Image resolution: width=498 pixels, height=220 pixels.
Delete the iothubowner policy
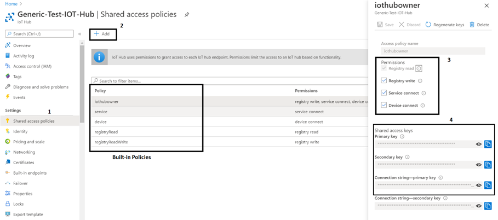pyautogui.click(x=479, y=25)
